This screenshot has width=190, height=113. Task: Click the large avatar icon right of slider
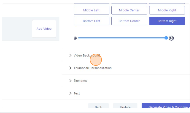(171, 38)
